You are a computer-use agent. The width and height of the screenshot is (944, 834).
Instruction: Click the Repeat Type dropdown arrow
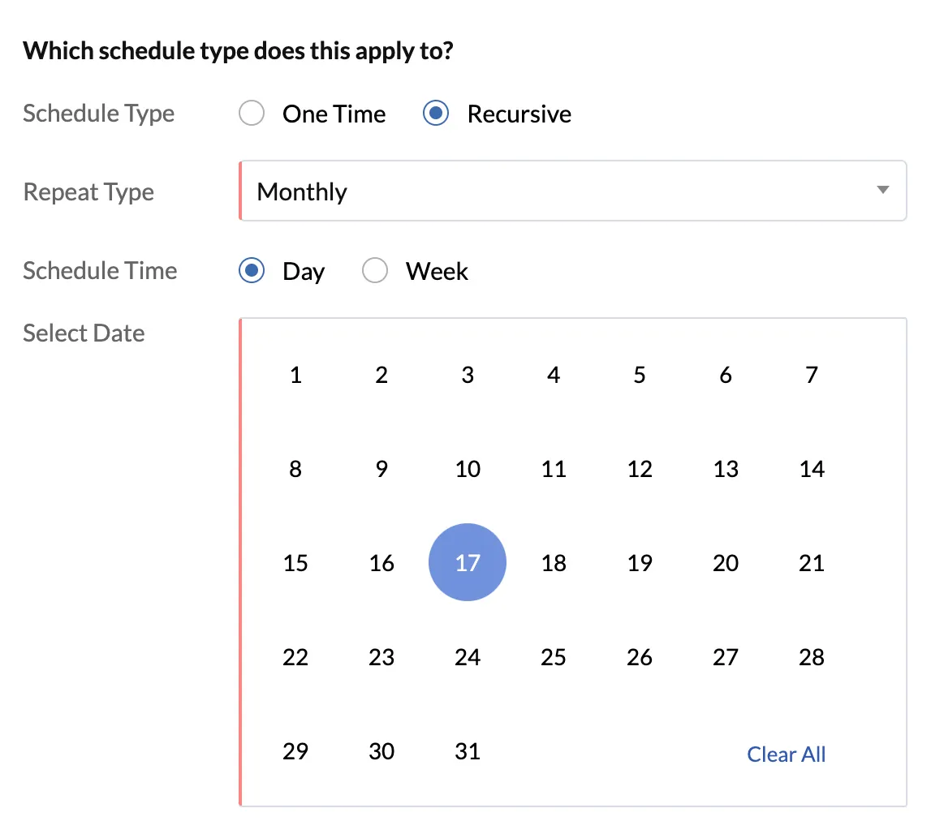click(882, 190)
